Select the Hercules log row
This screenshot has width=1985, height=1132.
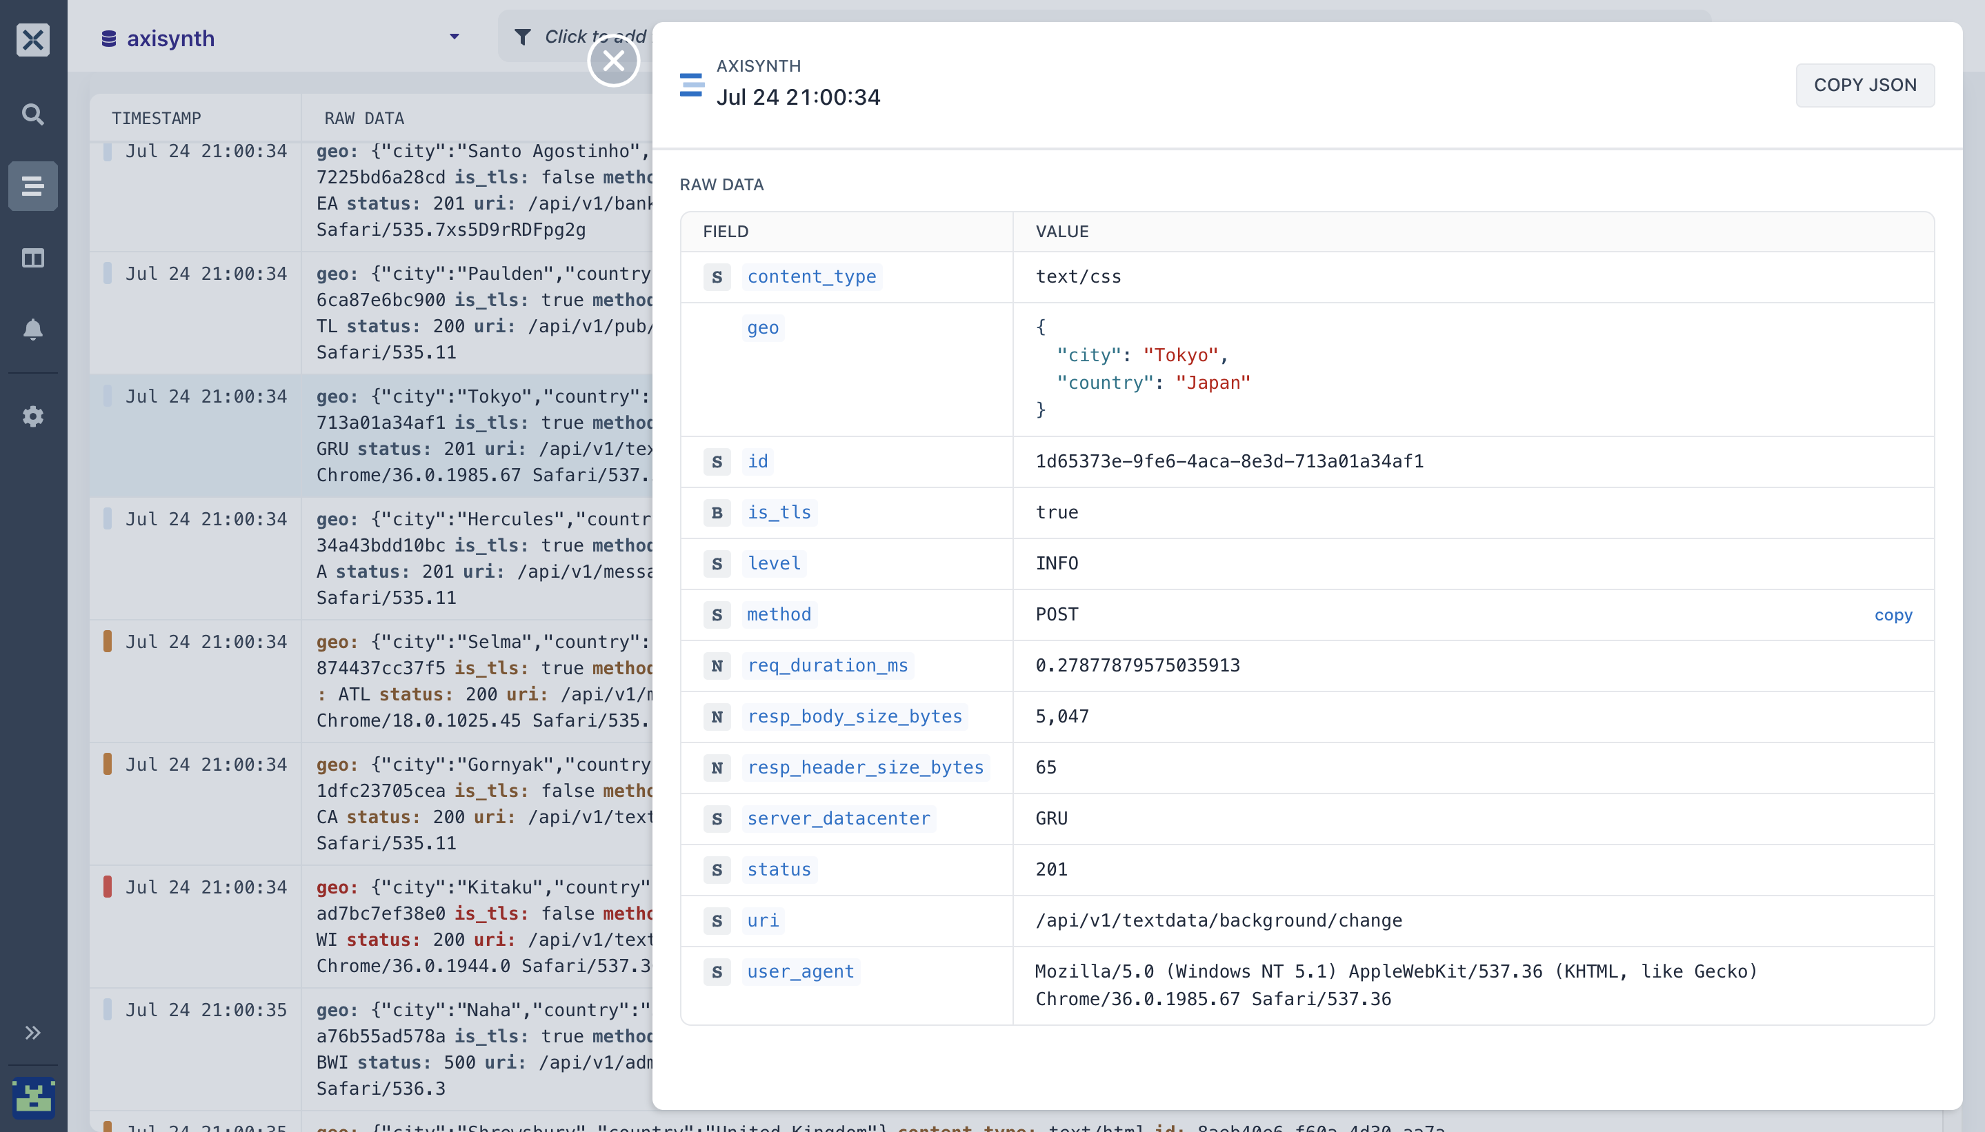(372, 558)
